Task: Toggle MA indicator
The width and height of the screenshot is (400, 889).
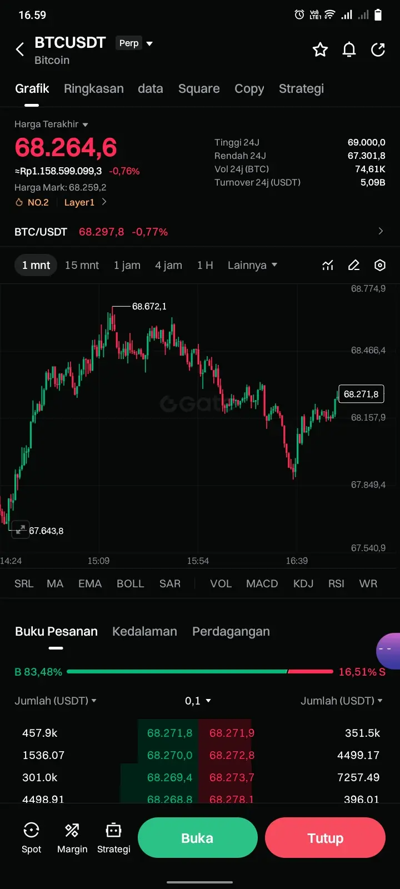Action: point(55,584)
